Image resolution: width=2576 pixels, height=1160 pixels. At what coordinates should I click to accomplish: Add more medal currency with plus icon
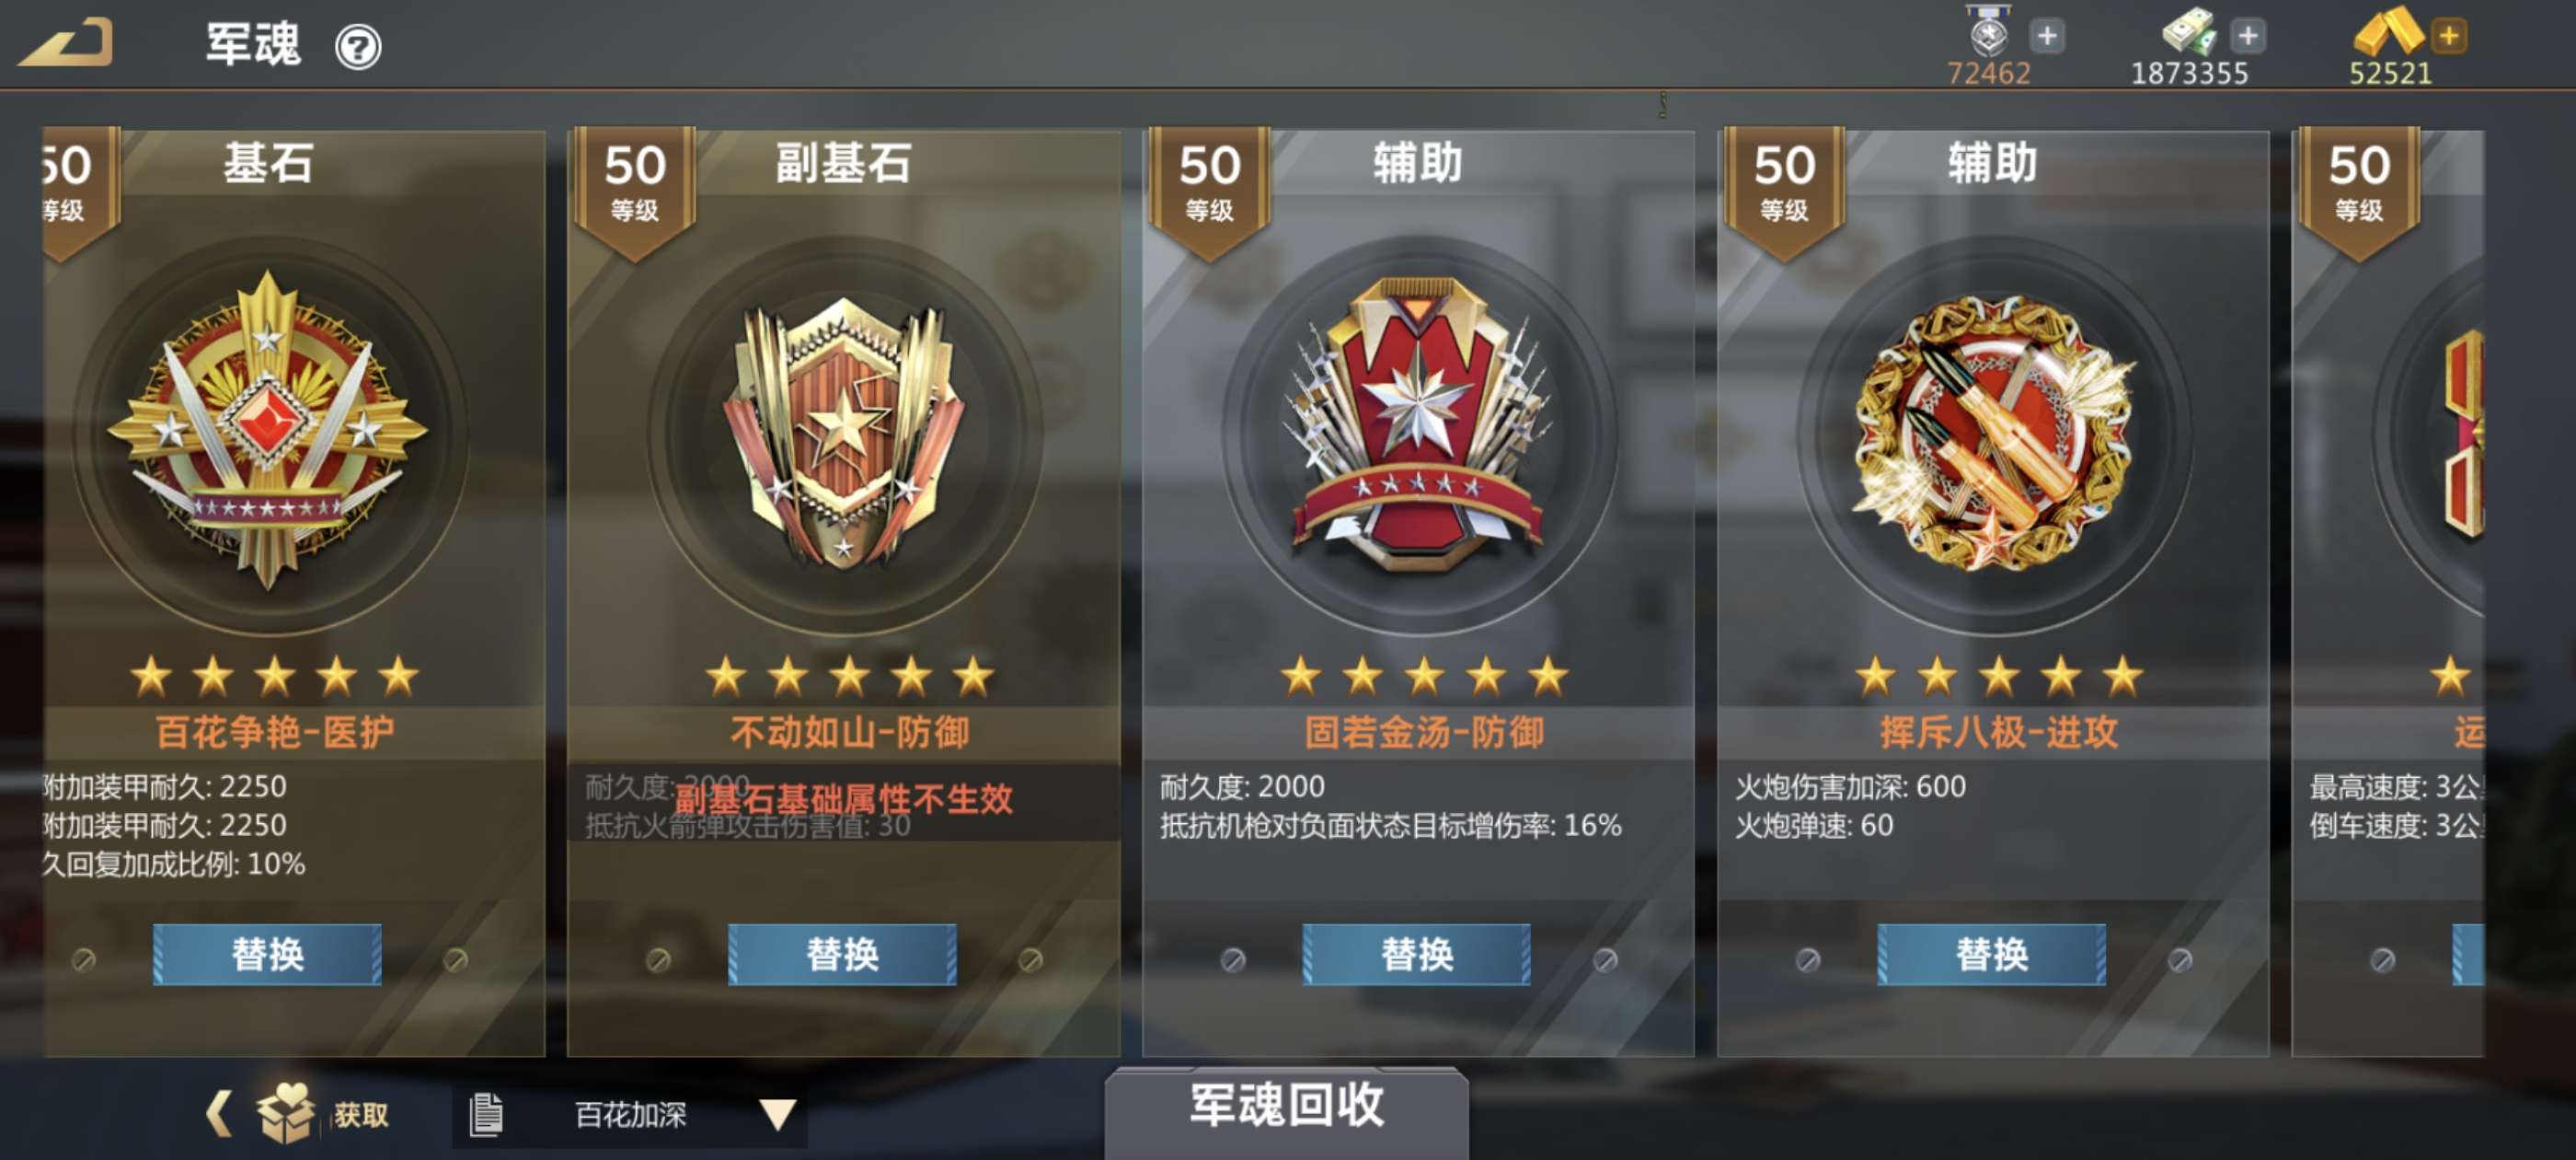pyautogui.click(x=2046, y=36)
